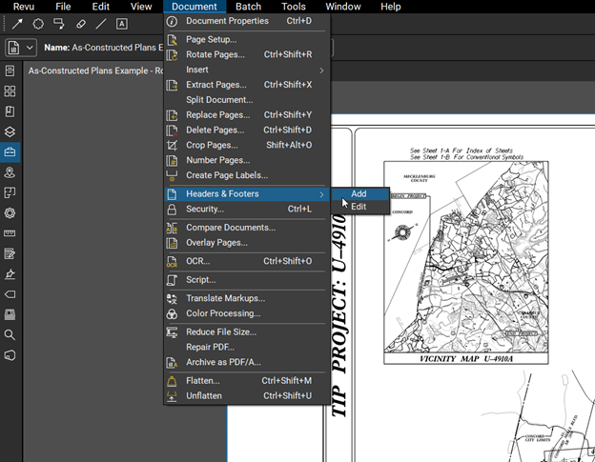Expand the profile dropdown arrow
The height and width of the screenshot is (462, 595).
tap(30, 49)
